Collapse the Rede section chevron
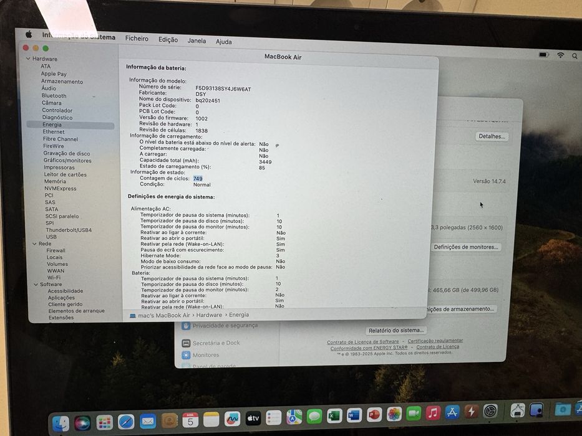The height and width of the screenshot is (436, 582). (34, 244)
